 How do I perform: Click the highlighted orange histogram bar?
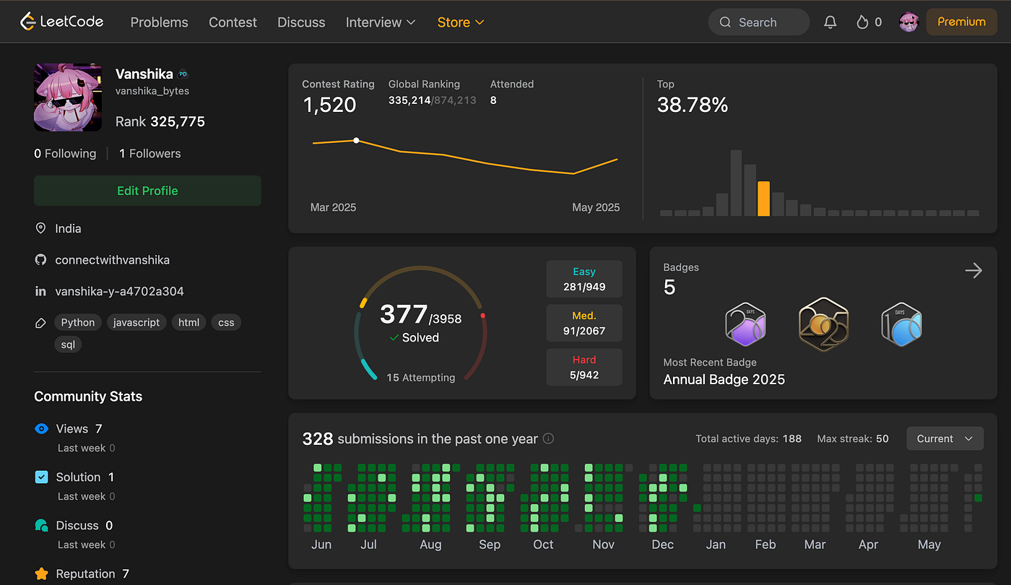763,199
